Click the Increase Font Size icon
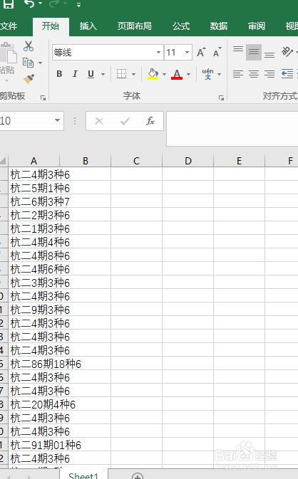 pyautogui.click(x=201, y=53)
